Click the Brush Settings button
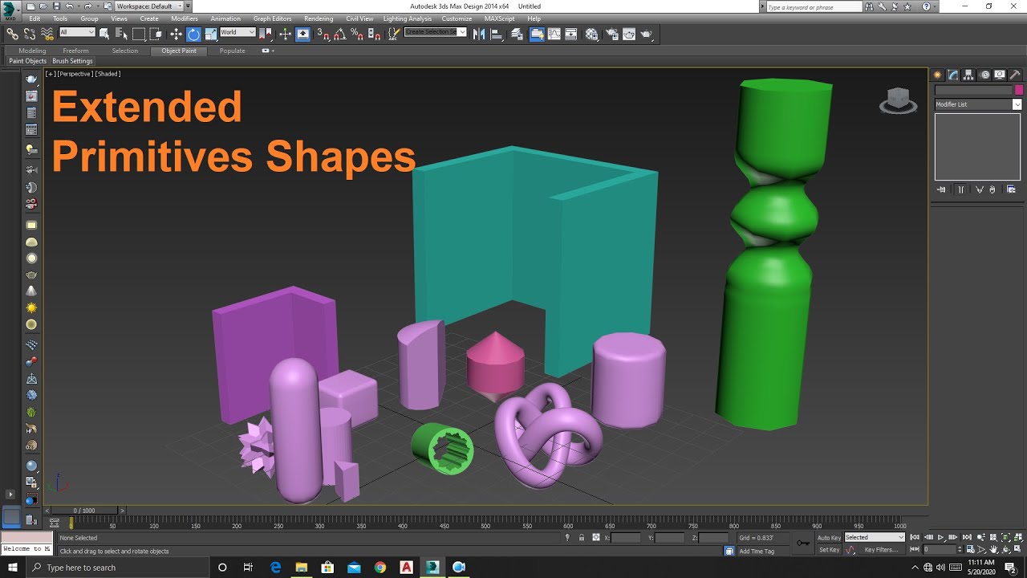The height and width of the screenshot is (578, 1027). point(72,61)
